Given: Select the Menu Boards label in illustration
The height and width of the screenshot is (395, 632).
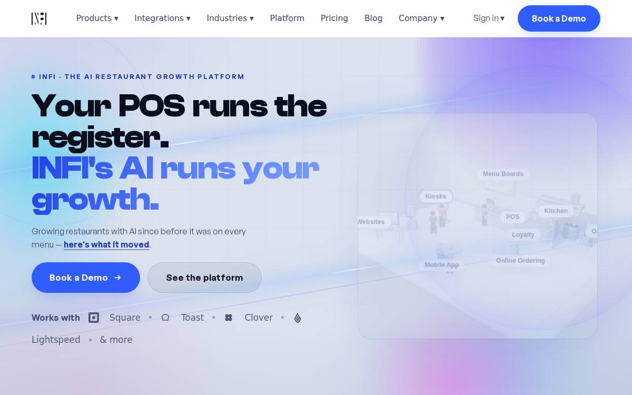Looking at the screenshot, I should click(x=503, y=174).
